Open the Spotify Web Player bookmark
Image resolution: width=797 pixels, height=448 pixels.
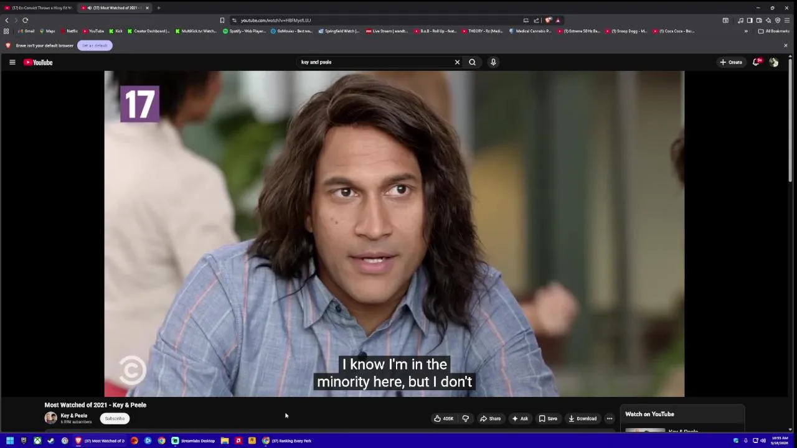[244, 31]
